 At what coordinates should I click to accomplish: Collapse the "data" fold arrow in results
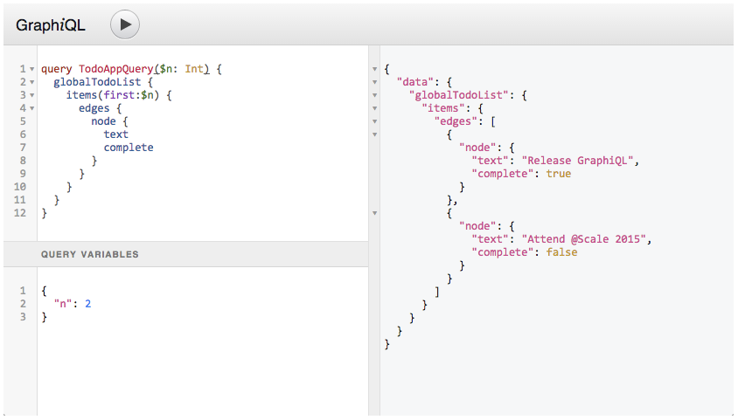(x=374, y=82)
